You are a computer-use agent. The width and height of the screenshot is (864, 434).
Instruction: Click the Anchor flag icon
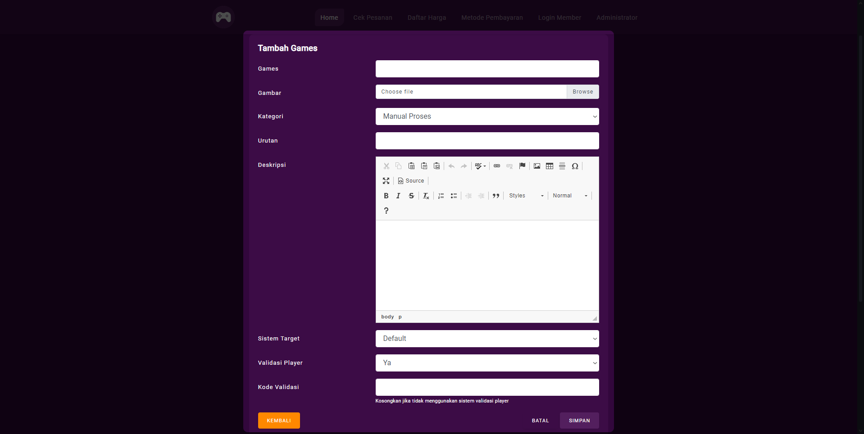[522, 166]
